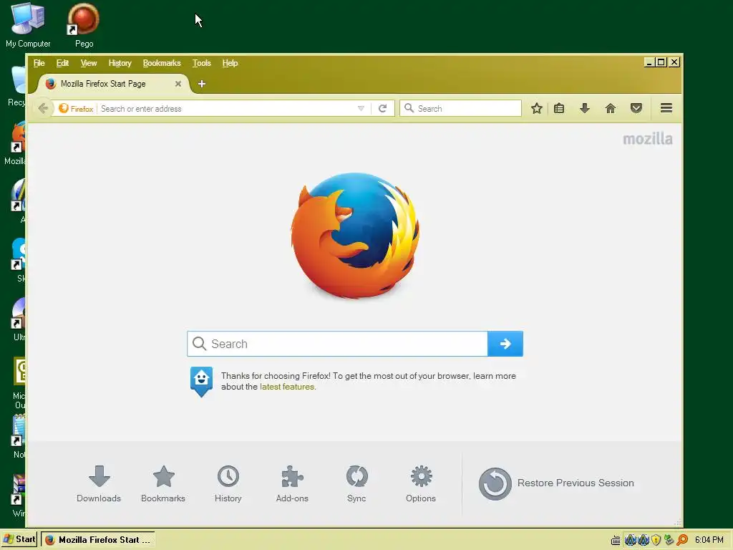Viewport: 733px width, 550px height.
Task: Bookmark this page with star icon
Action: click(x=537, y=109)
